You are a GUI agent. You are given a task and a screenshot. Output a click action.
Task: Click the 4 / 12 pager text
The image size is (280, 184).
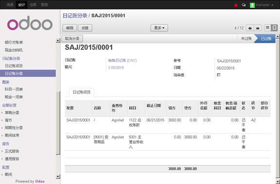tap(239, 28)
